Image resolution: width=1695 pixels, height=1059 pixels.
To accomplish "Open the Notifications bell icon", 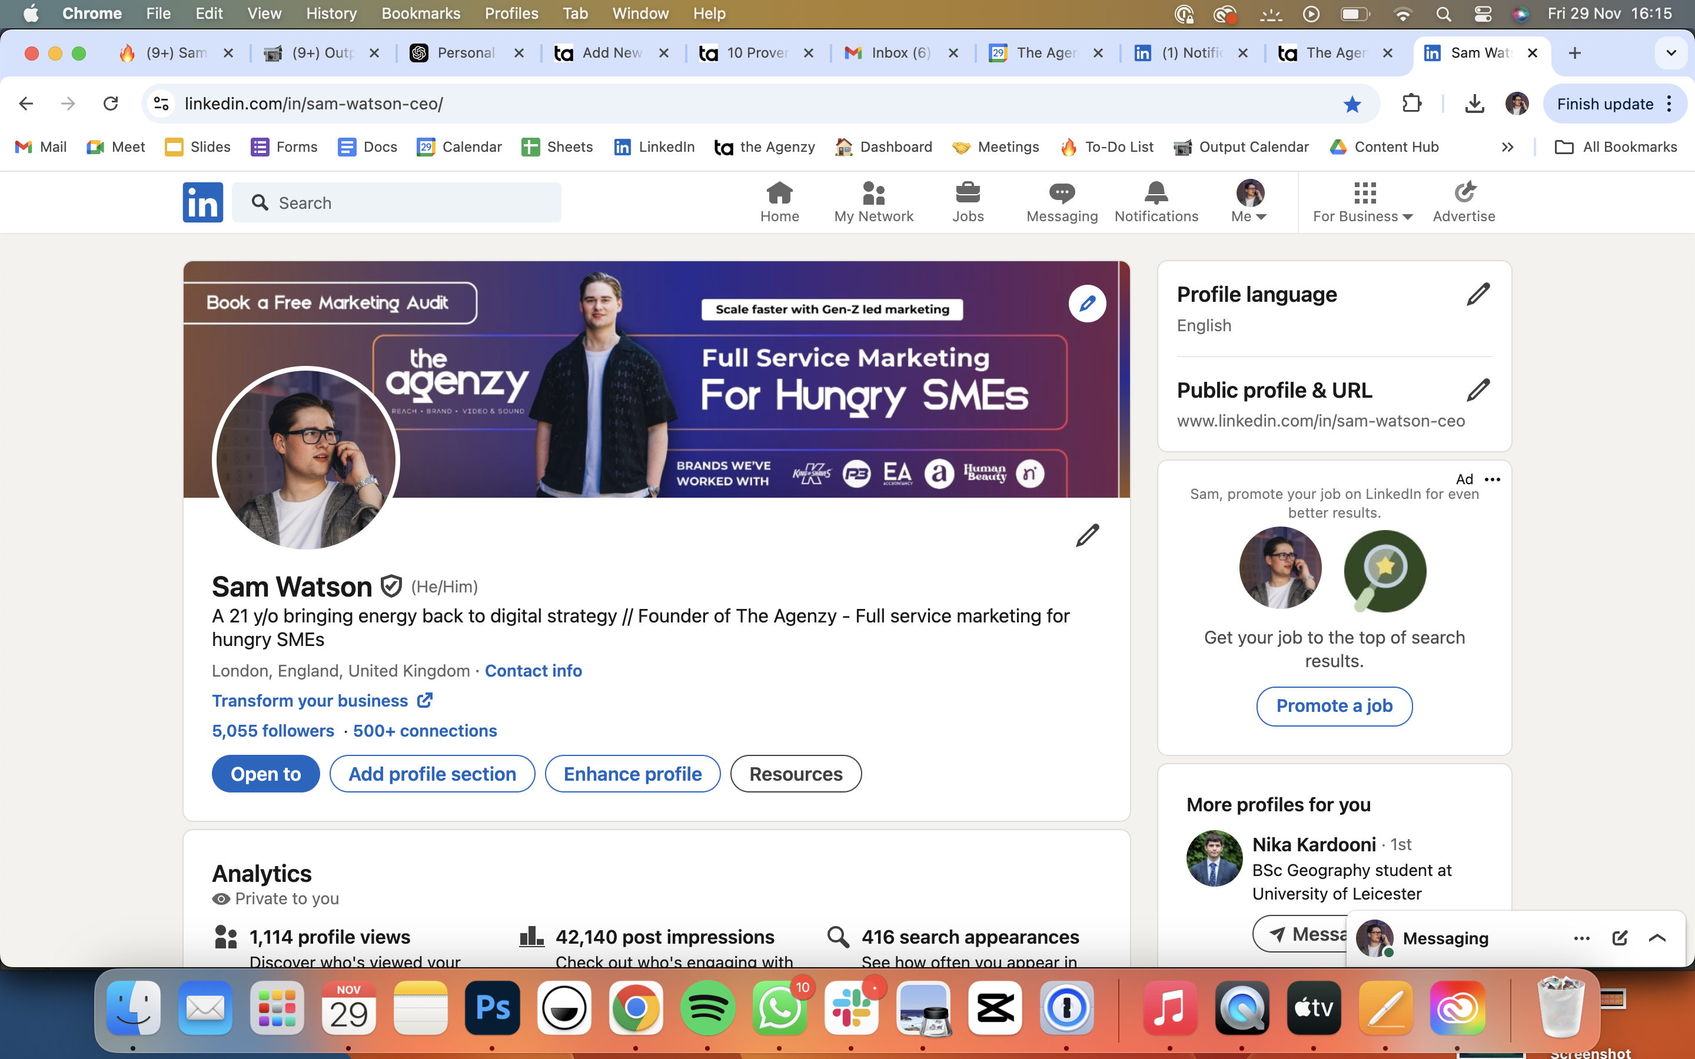I will click(1156, 202).
